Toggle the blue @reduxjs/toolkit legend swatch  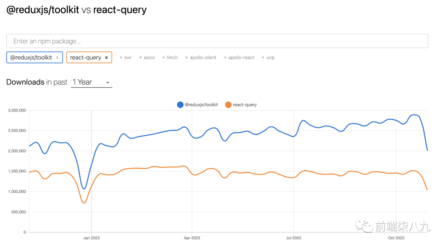[180, 105]
